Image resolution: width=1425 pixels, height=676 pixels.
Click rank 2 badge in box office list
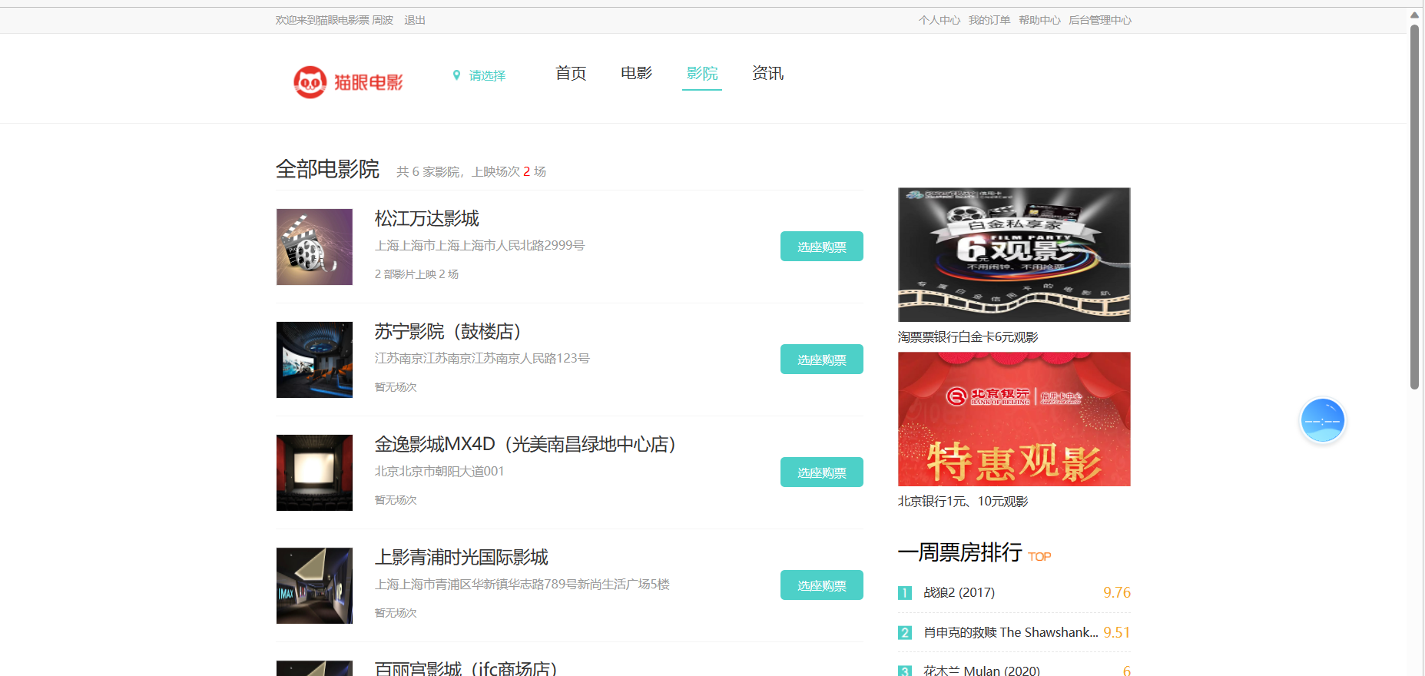[x=905, y=633]
